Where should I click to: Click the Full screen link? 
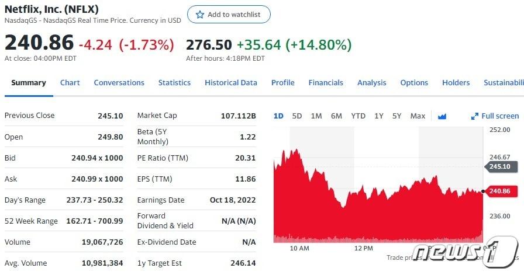(499, 116)
